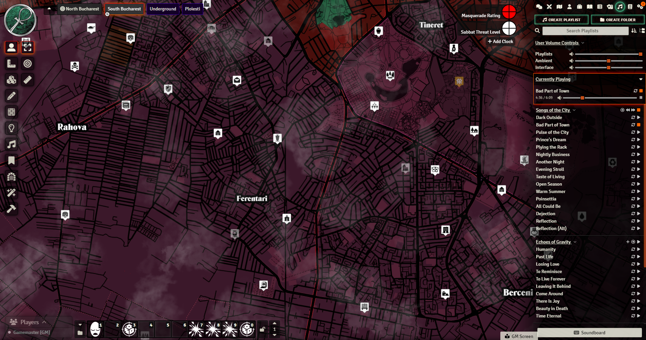This screenshot has height=340, width=646.
Task: Open the Soundboard panel
Action: coord(589,333)
